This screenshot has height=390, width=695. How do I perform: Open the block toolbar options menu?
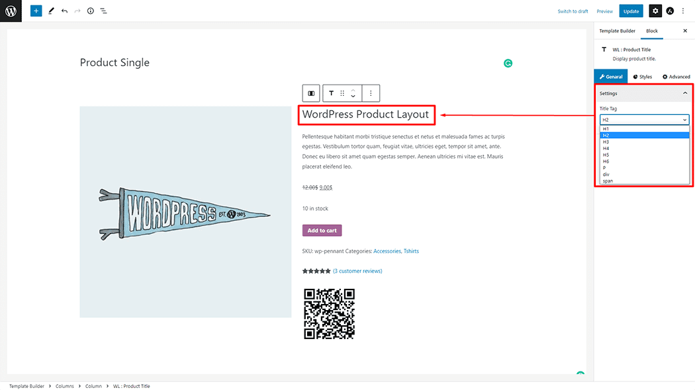click(371, 93)
